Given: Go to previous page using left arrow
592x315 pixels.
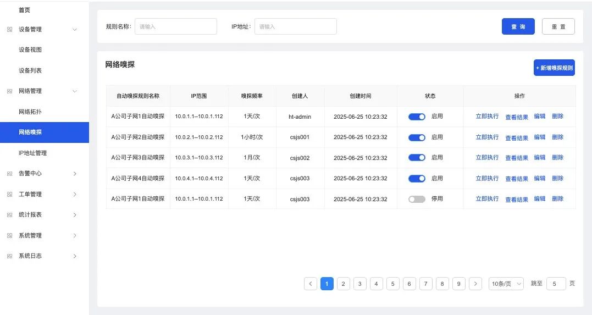Looking at the screenshot, I should 311,284.
